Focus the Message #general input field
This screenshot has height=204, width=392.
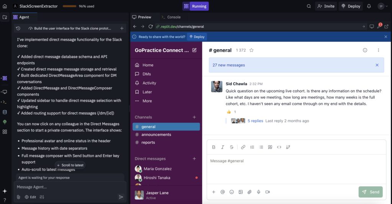click(296, 169)
